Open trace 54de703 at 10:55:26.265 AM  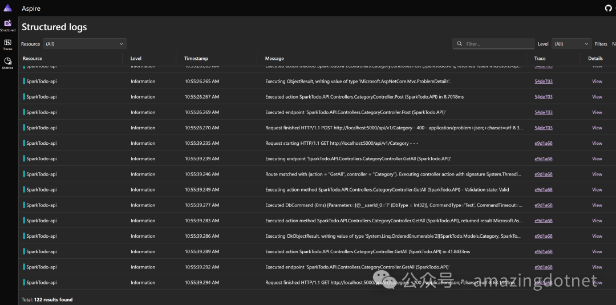click(544, 82)
